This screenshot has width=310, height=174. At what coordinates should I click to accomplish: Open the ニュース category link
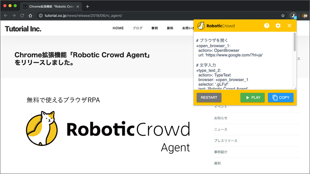click(220, 130)
